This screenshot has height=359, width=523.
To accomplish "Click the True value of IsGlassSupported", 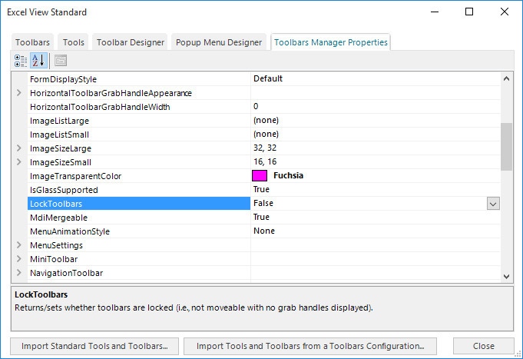I will 261,189.
